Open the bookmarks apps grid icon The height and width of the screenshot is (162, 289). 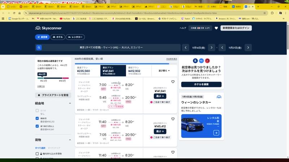tap(3, 19)
